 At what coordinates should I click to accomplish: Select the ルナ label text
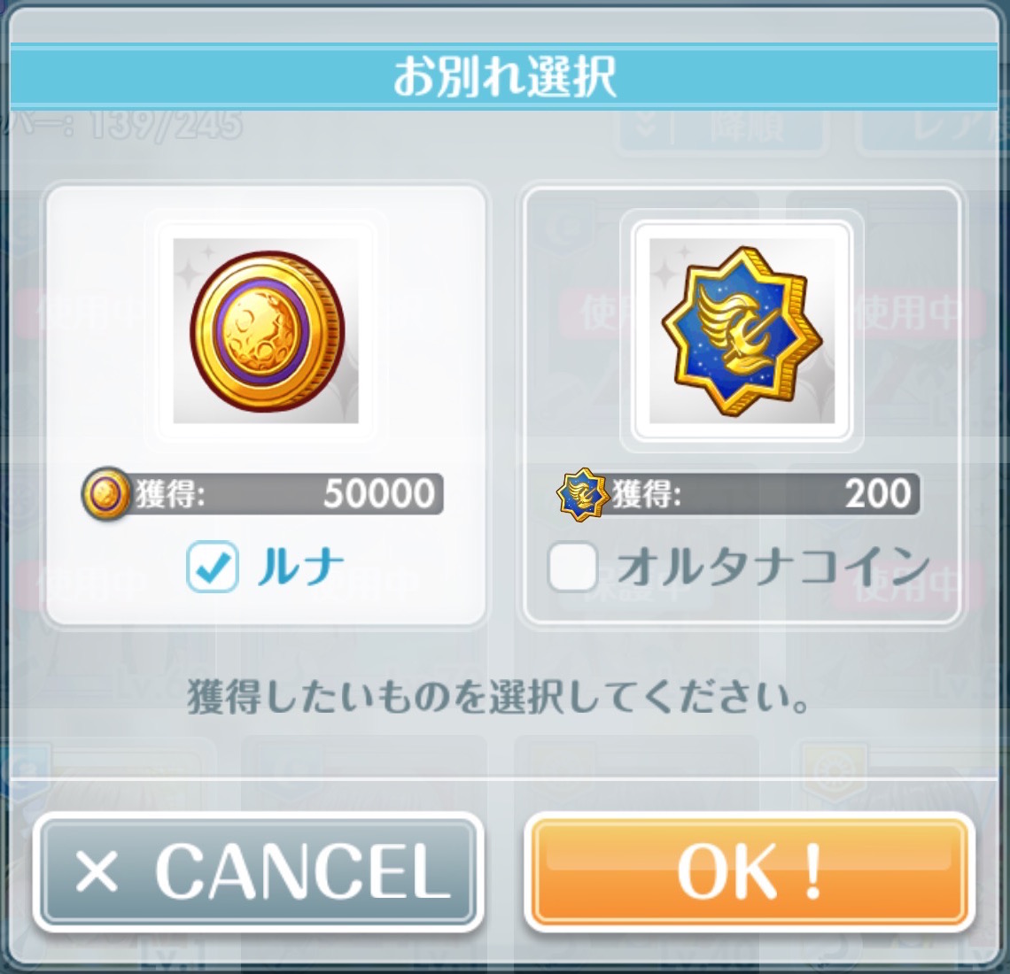pyautogui.click(x=299, y=567)
